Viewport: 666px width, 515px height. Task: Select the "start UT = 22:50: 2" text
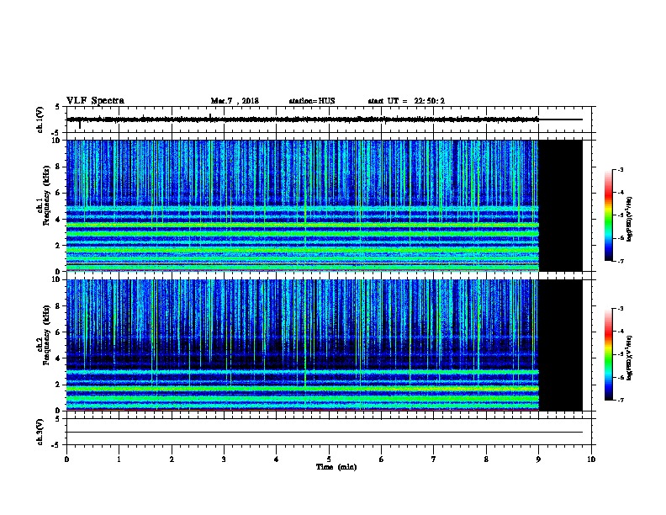pos(406,101)
